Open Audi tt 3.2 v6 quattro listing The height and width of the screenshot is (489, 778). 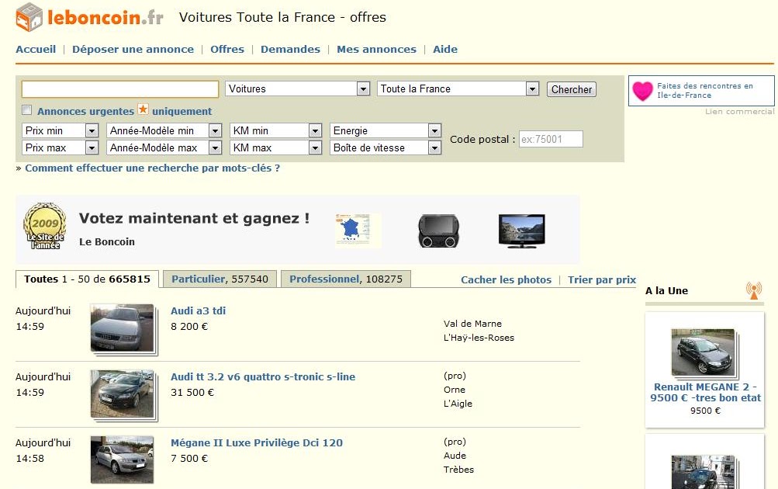point(263,376)
